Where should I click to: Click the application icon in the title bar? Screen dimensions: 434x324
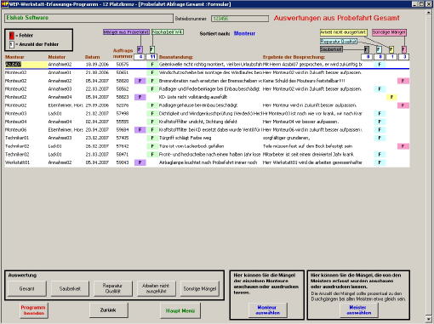pos(4,4)
